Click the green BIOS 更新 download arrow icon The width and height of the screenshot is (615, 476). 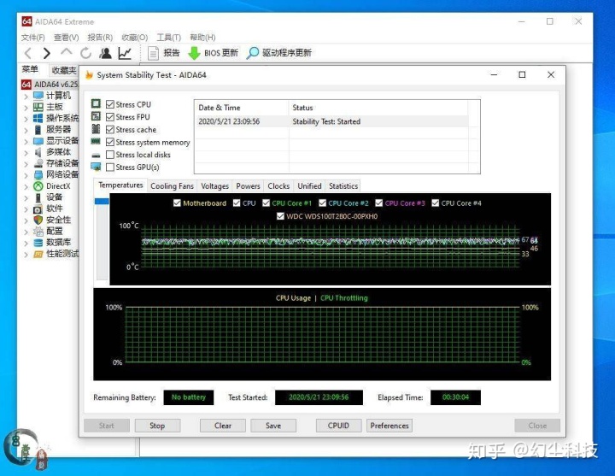tap(194, 53)
